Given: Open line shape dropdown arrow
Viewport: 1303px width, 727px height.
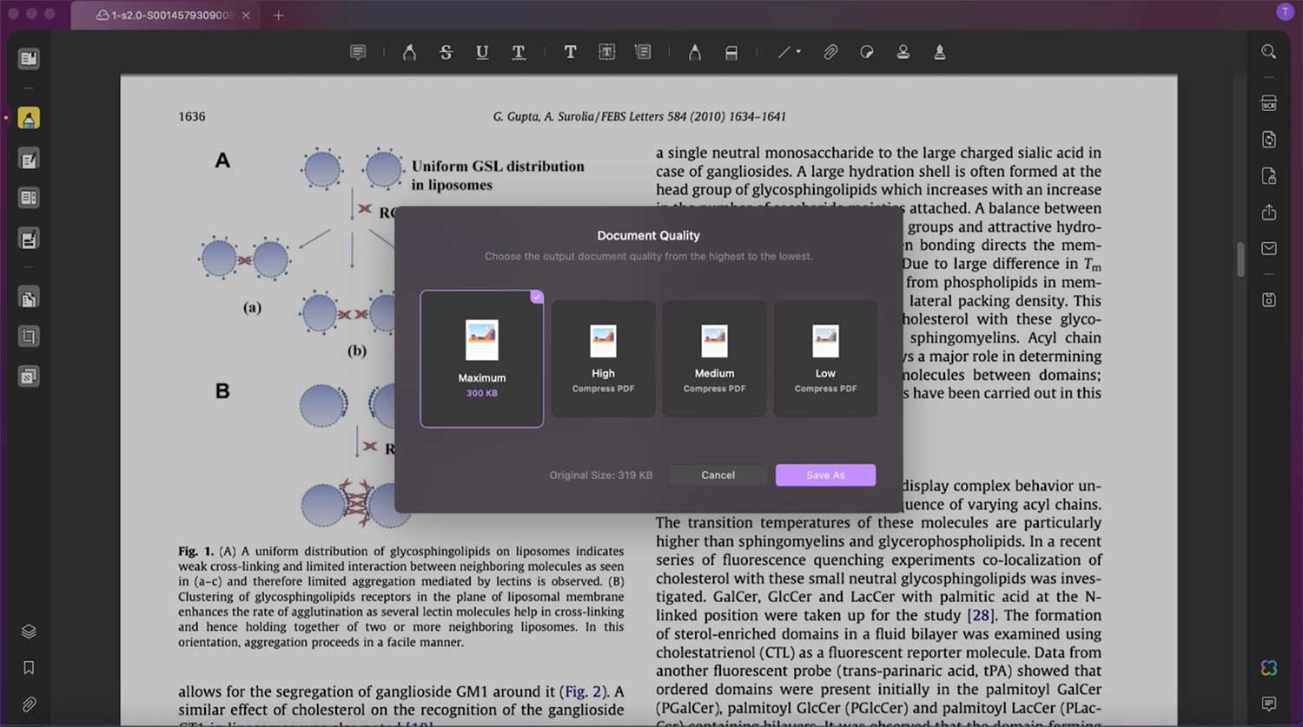Looking at the screenshot, I should click(798, 52).
